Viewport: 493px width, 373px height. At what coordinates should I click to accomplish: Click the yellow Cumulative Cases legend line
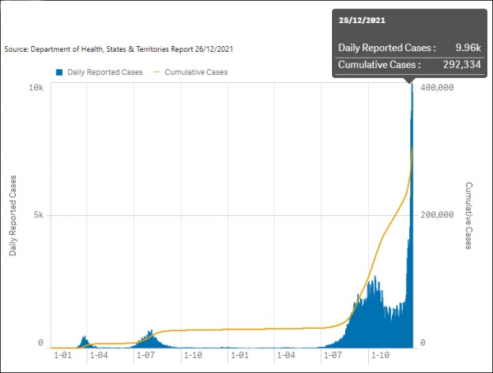(157, 72)
